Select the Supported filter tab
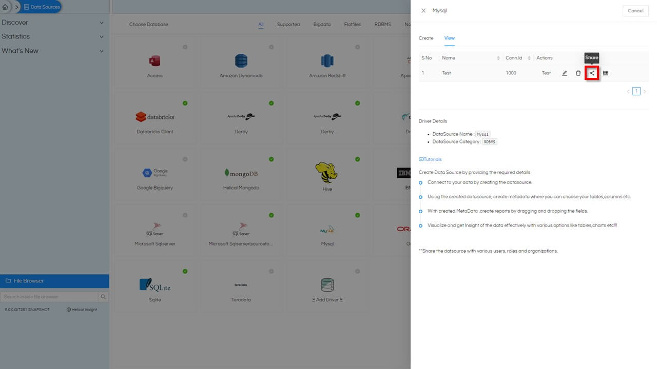 (288, 24)
